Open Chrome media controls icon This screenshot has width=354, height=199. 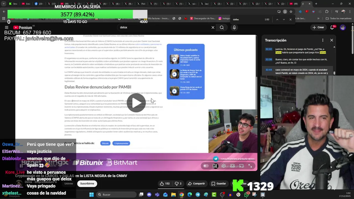337,12
